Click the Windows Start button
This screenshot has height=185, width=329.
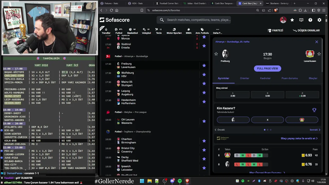[x=142, y=181]
